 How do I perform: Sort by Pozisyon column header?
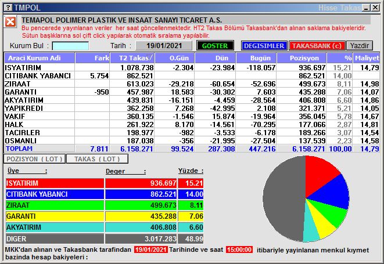(x=302, y=58)
